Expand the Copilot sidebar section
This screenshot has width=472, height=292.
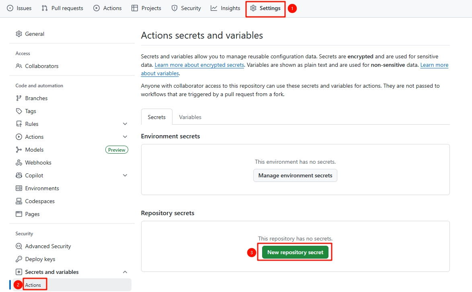coord(125,175)
